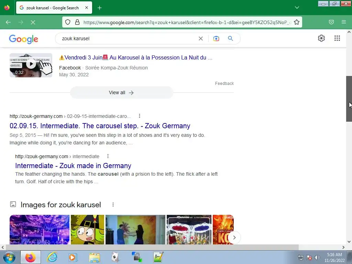Open options menu for Images for zouk karusel
Screen dimensions: 352x264
click(113, 205)
